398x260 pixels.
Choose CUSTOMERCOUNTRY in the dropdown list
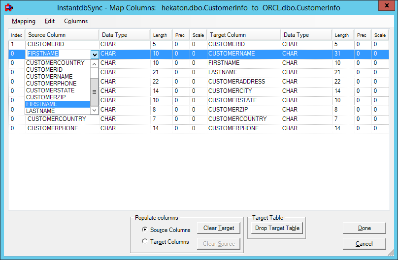(58, 63)
